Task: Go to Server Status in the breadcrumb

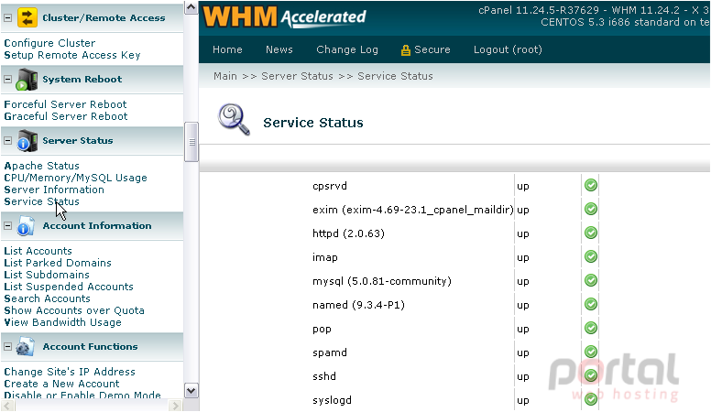Action: pos(297,76)
